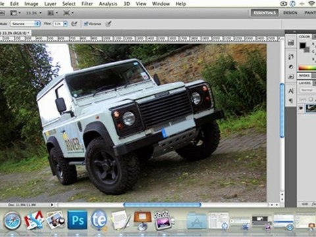Open the Analysis menu
The height and width of the screenshot is (237, 316).
[108, 4]
